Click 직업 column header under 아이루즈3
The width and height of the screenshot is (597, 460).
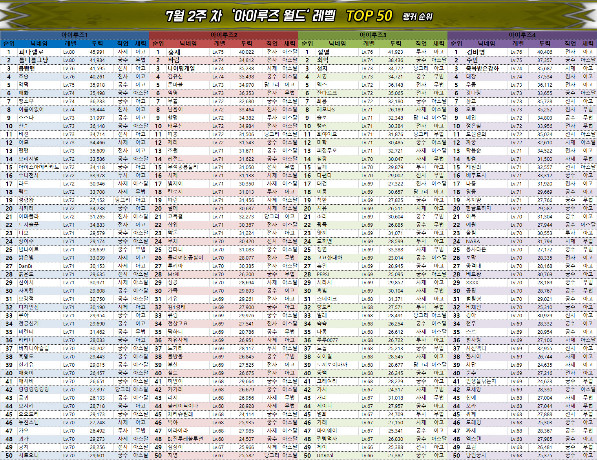tap(421, 44)
